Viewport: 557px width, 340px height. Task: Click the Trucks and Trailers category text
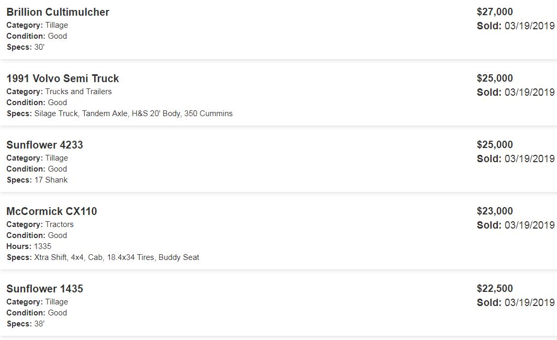(x=78, y=92)
